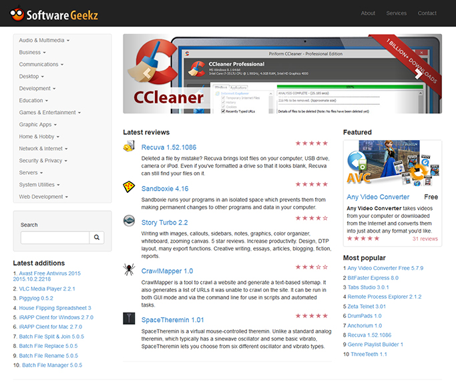
Task: Open Batch File Split & Join 5.0.5
Action: click(x=51, y=337)
